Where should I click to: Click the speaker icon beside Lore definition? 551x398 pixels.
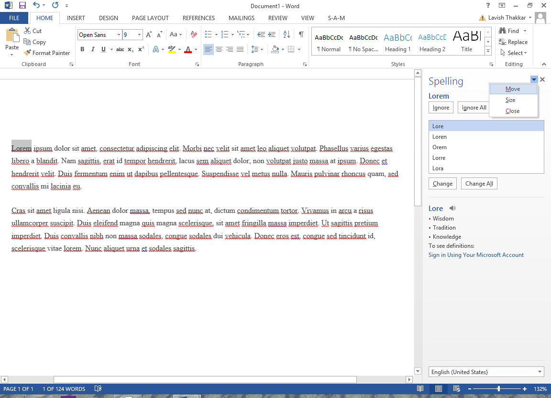452,208
